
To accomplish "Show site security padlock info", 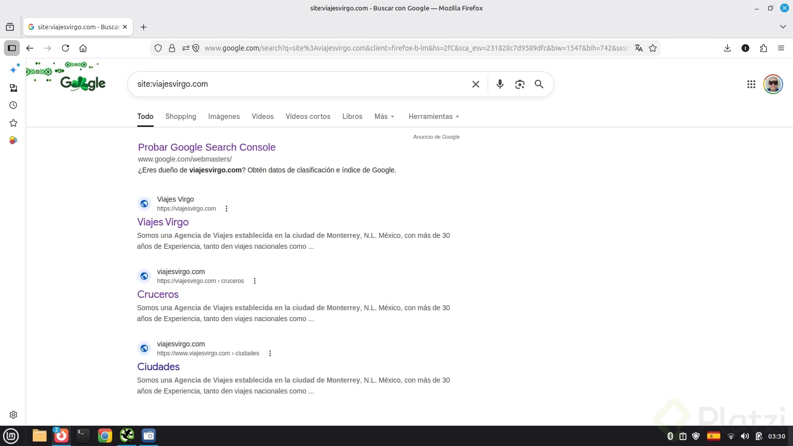I will tap(172, 48).
